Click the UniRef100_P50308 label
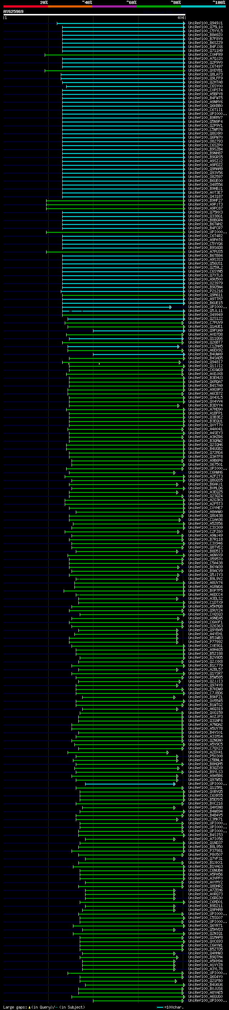The width and height of the screenshot is (229, 1010). pyautogui.click(x=205, y=756)
